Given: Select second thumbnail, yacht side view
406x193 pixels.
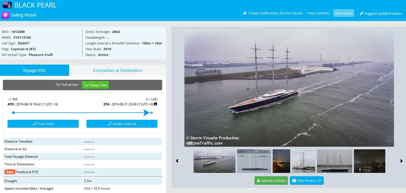Looking at the screenshot, I should pyautogui.click(x=254, y=161).
